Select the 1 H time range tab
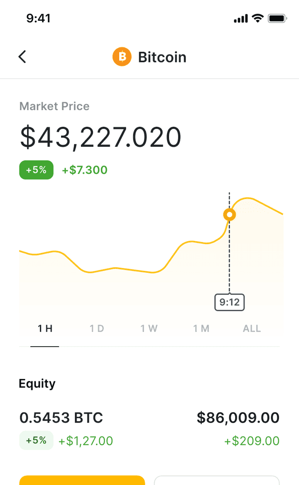 click(45, 329)
